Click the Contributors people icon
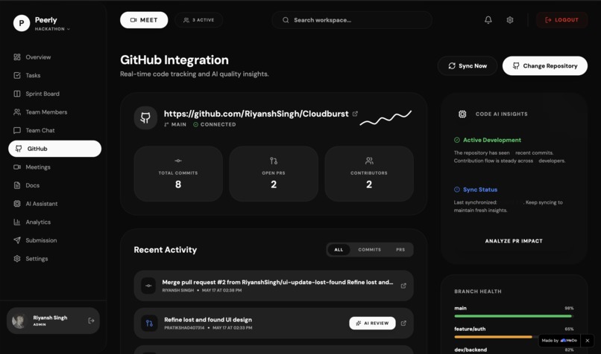Screen dimensions: 601x354 click(369, 161)
